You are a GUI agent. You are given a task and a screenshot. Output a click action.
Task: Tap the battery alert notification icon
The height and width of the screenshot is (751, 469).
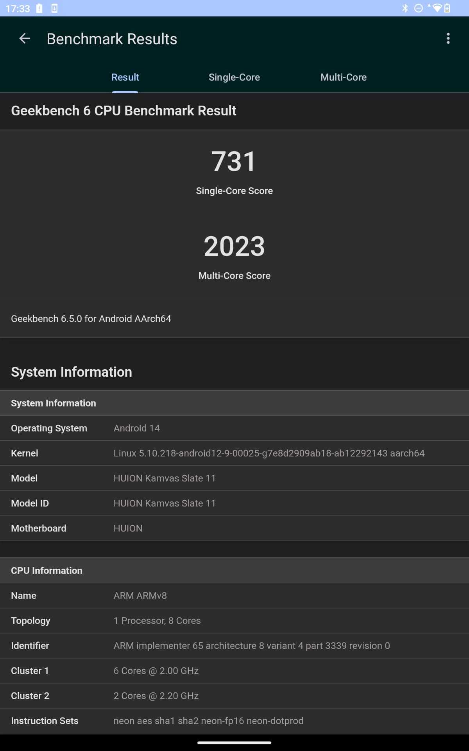(39, 8)
